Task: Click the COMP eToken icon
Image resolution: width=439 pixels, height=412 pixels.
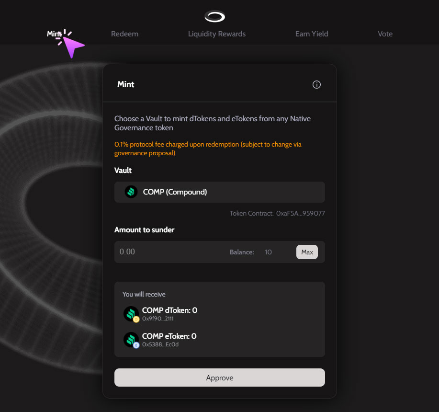Action: 131,340
